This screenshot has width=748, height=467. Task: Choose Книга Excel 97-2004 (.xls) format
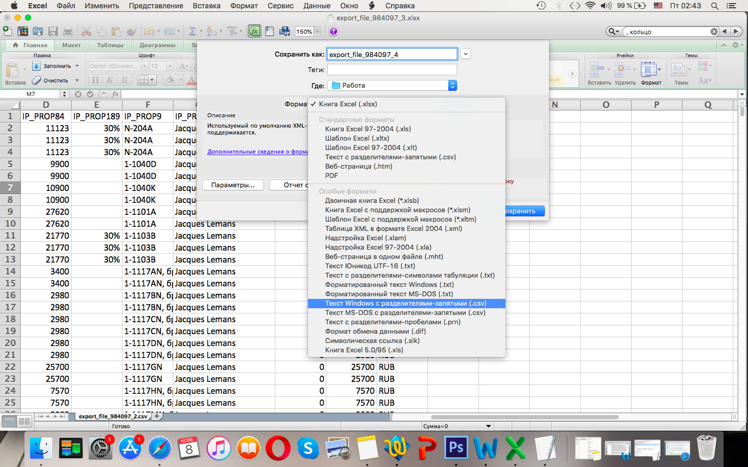406,129
